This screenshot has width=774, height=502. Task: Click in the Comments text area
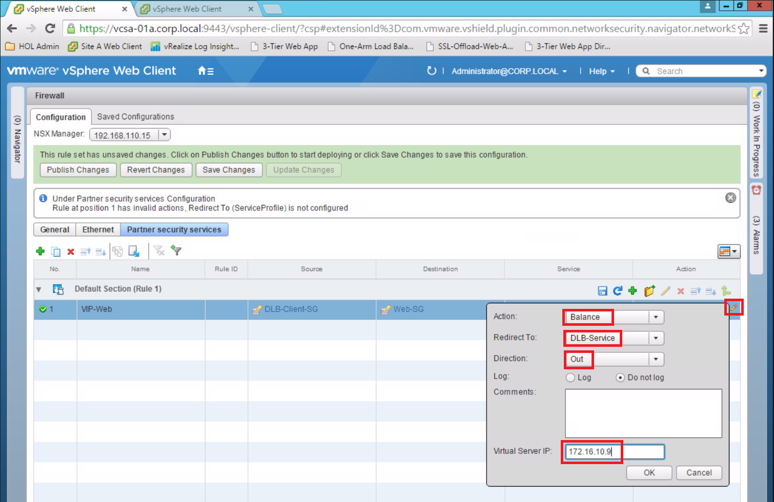pos(643,413)
